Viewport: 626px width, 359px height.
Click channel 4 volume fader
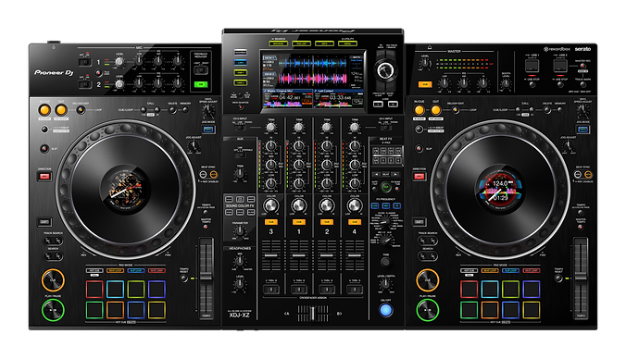(355, 255)
